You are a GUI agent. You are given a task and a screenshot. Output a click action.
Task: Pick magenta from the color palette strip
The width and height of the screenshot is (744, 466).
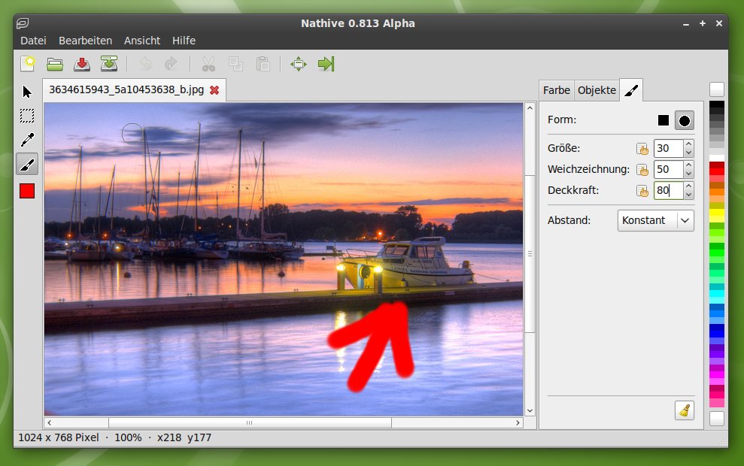716,374
